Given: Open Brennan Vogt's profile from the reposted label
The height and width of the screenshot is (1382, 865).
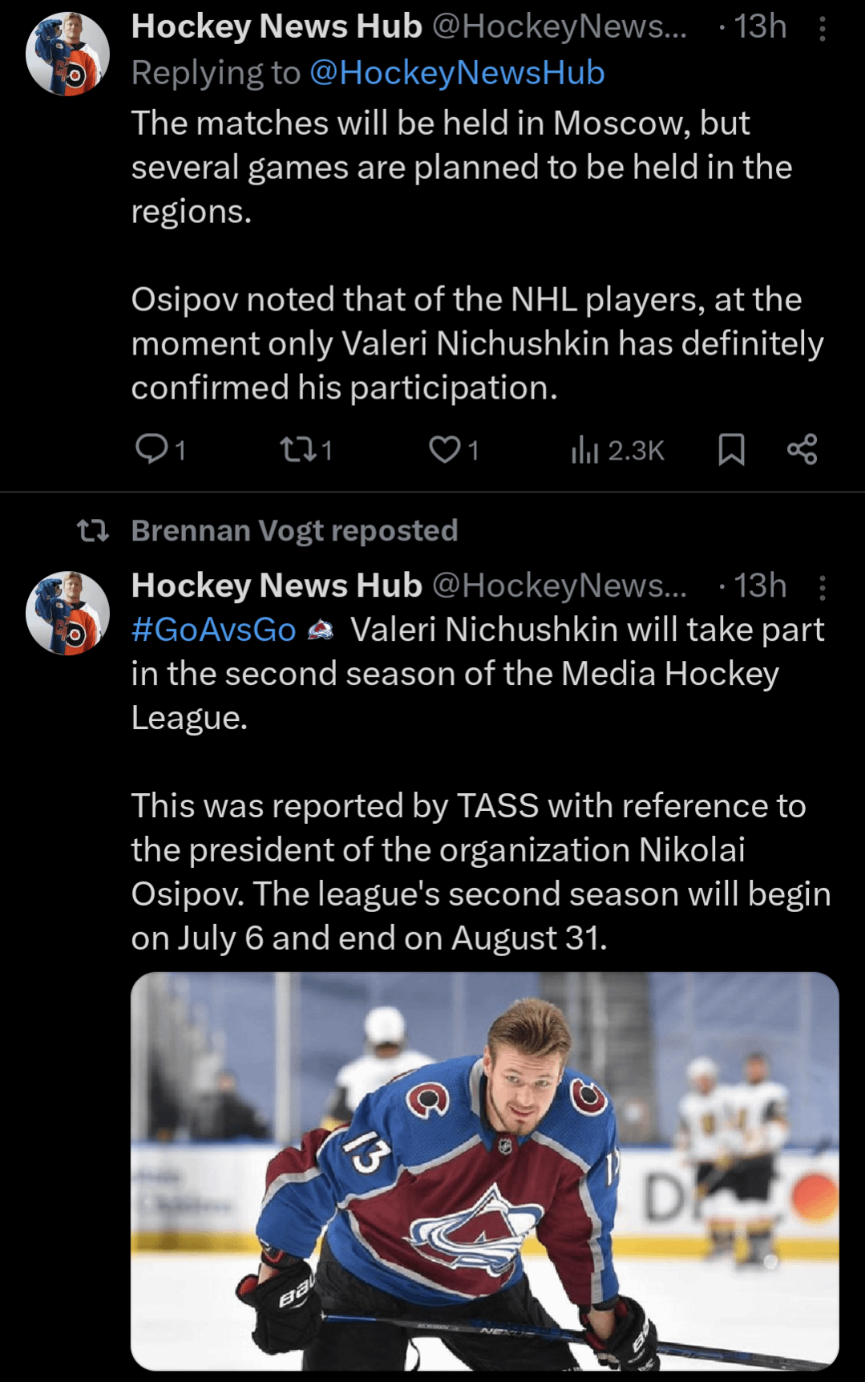Looking at the screenshot, I should coord(294,531).
